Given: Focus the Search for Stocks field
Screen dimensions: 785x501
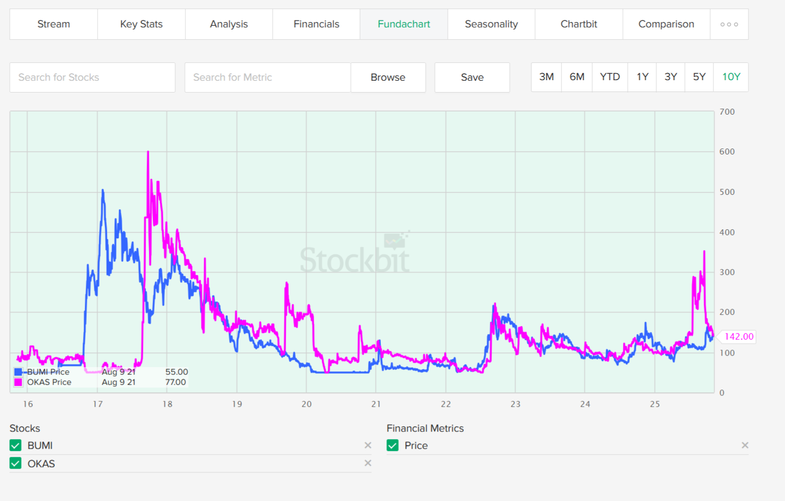Looking at the screenshot, I should (x=92, y=77).
